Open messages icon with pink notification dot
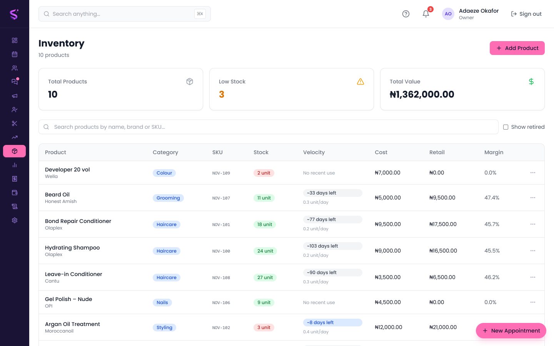 [x=15, y=82]
